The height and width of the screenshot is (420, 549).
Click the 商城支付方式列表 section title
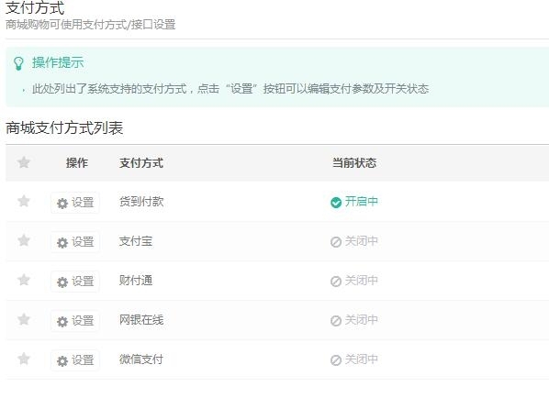(64, 128)
